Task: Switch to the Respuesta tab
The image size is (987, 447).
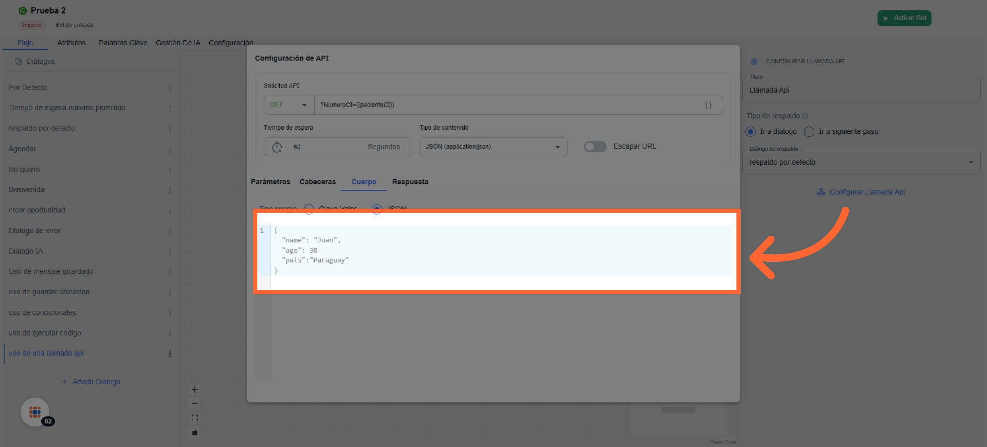Action: click(x=410, y=182)
